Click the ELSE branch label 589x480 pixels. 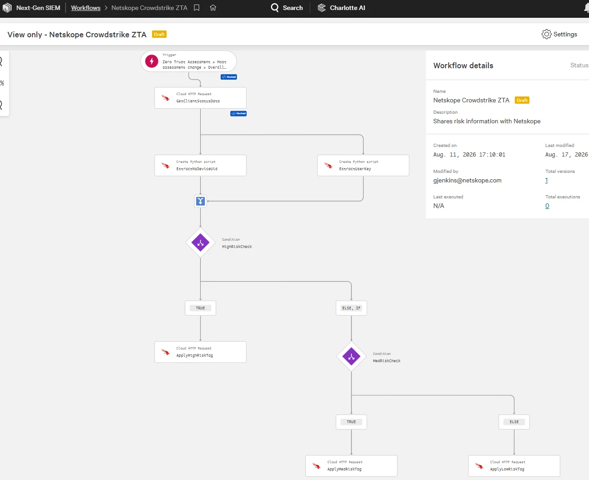point(514,422)
